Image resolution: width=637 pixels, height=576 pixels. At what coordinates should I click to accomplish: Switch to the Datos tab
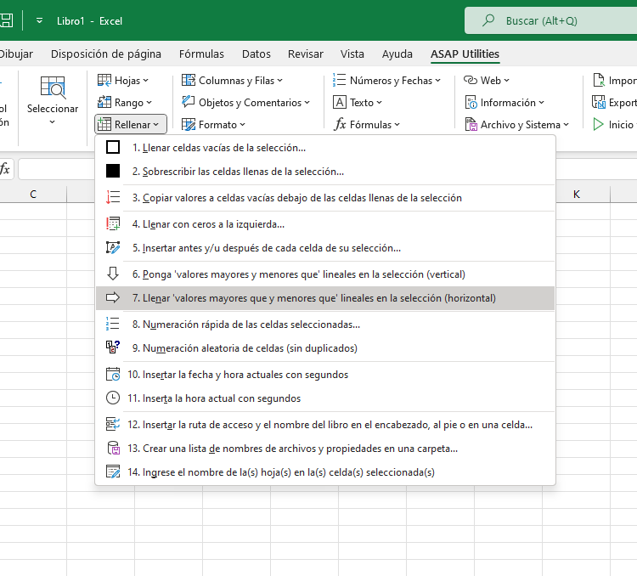256,54
